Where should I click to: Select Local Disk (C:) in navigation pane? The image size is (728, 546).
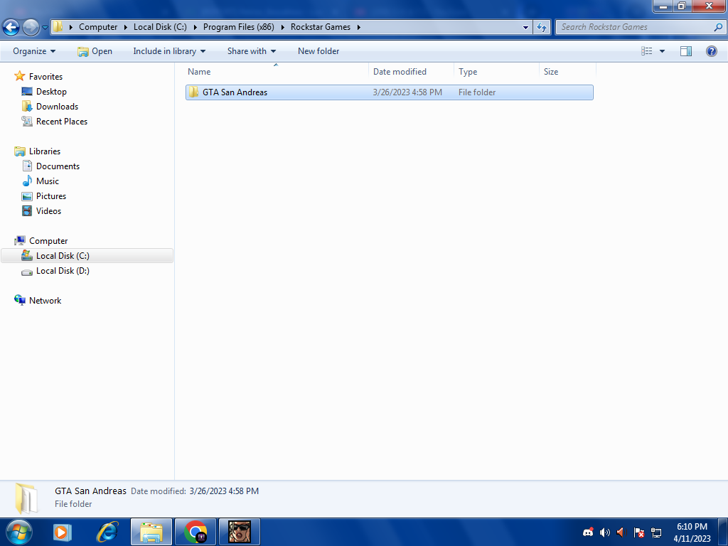pyautogui.click(x=87, y=256)
